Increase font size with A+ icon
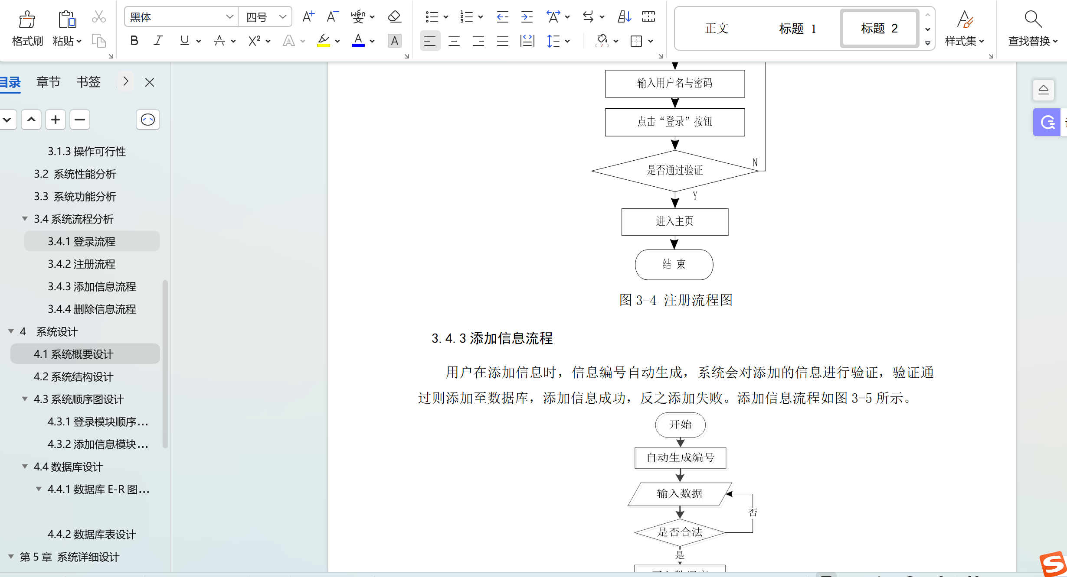The width and height of the screenshot is (1067, 577). pyautogui.click(x=308, y=17)
